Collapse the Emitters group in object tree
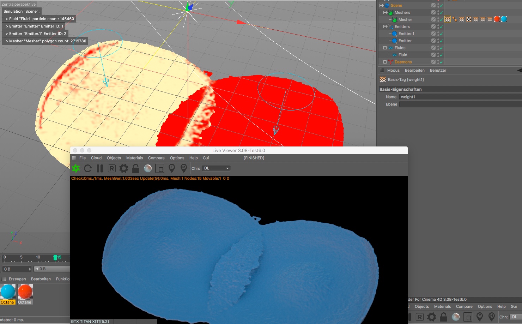The width and height of the screenshot is (522, 324). tap(385, 26)
